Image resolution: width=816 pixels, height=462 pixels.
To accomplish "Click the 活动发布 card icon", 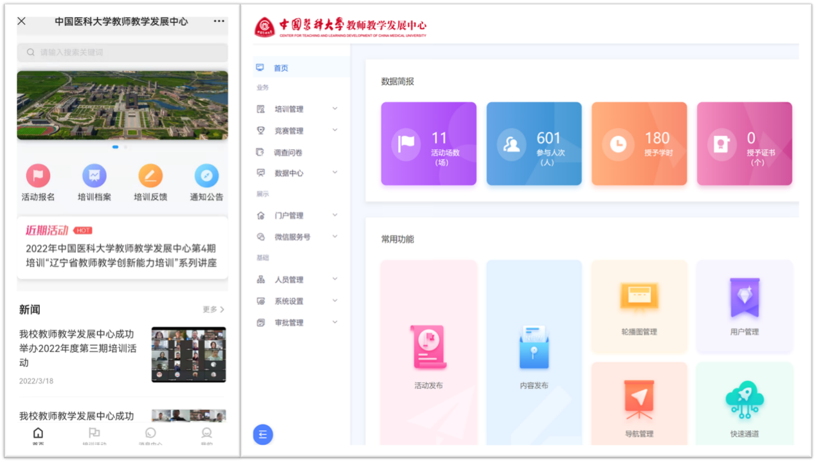I will [x=428, y=347].
